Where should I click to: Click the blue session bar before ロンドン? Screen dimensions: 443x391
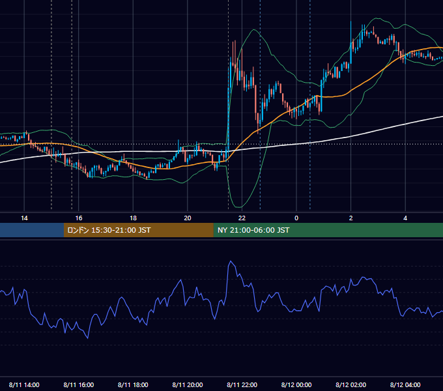32,230
